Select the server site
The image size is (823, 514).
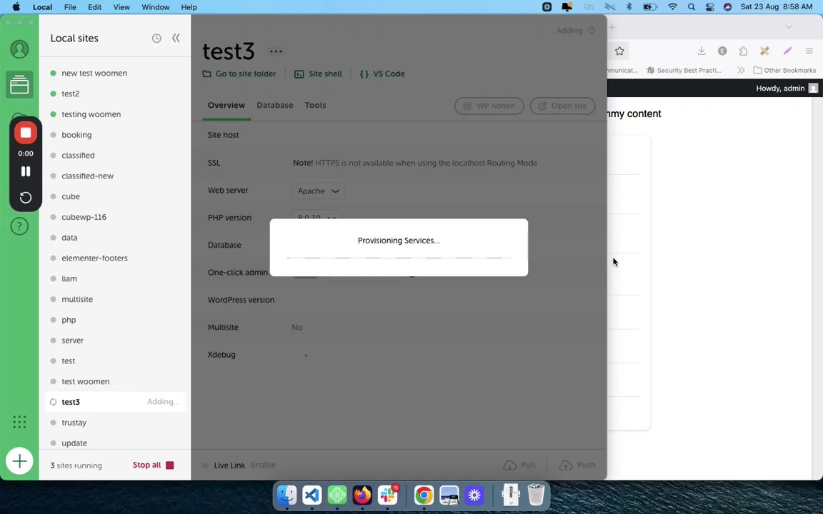coord(115,341)
